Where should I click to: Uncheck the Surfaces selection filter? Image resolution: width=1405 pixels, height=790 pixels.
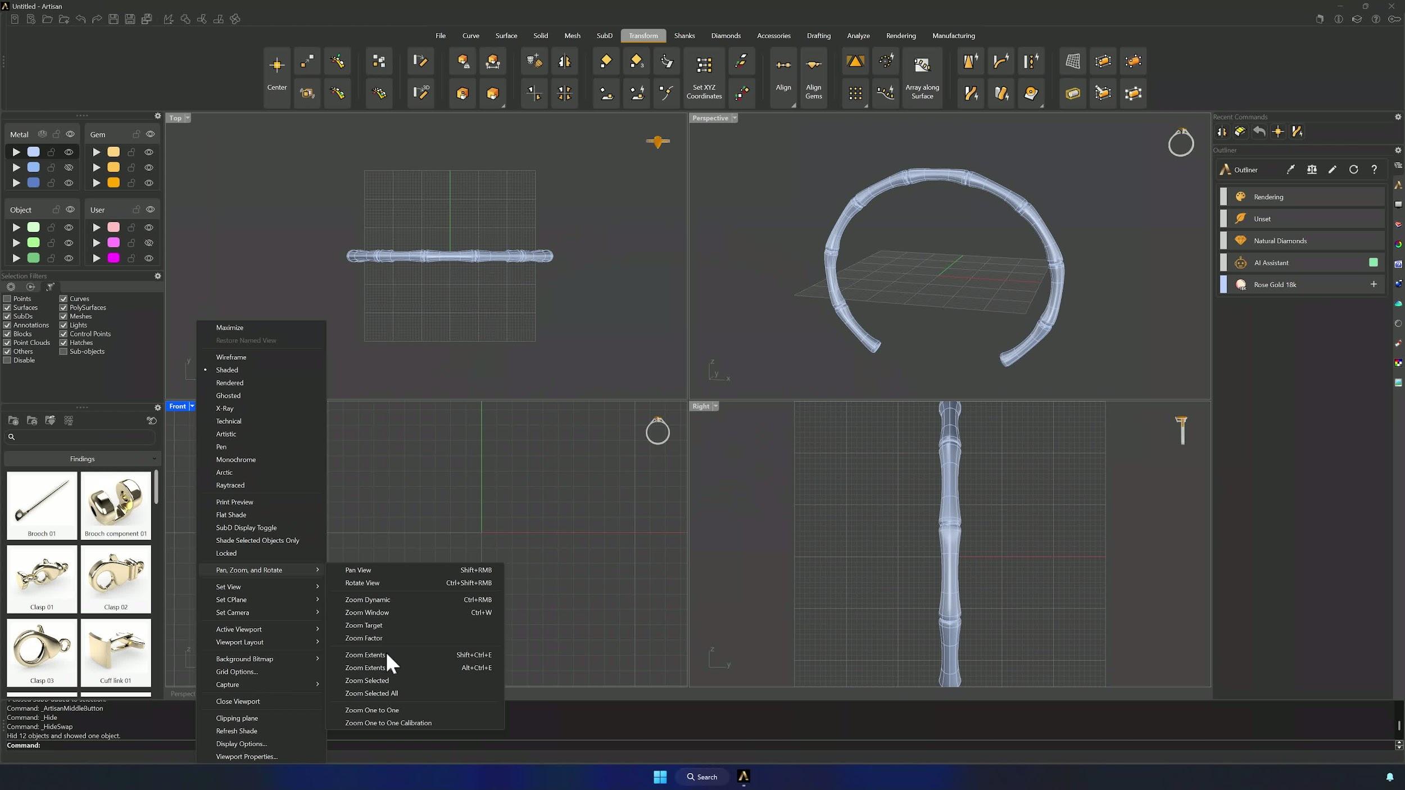click(7, 308)
